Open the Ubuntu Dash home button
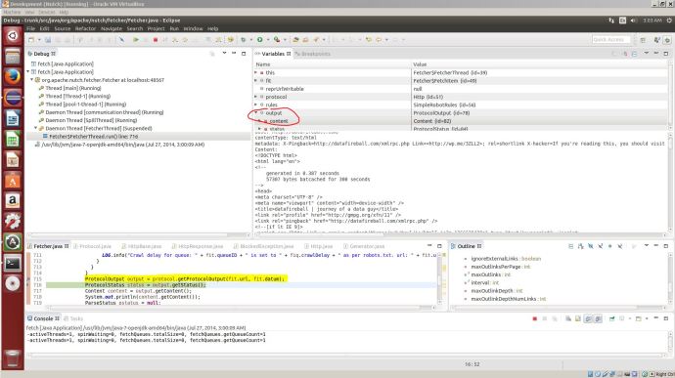Screen dimensions: 675x378 tap(13, 35)
